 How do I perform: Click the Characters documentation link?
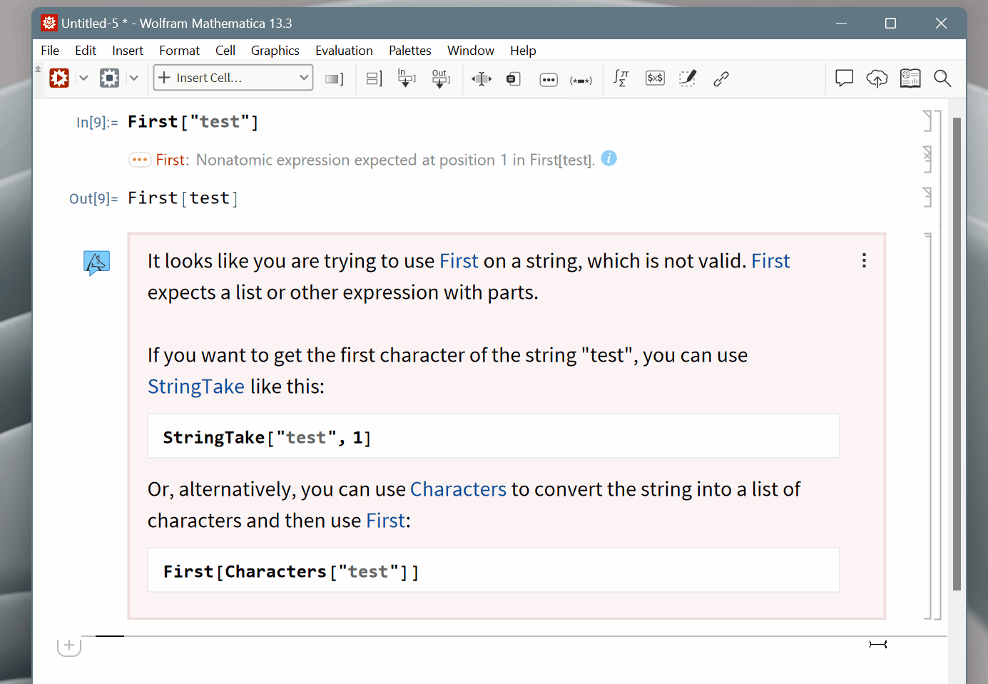click(458, 489)
